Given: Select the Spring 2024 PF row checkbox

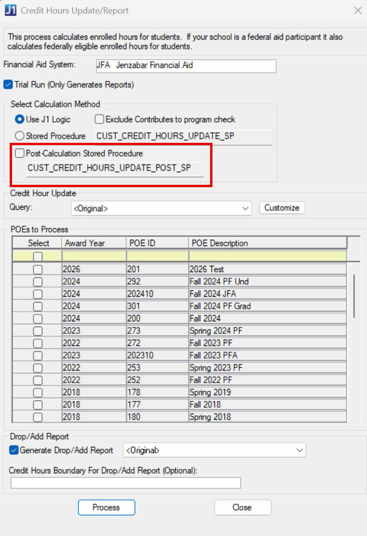Looking at the screenshot, I should click(x=37, y=331).
